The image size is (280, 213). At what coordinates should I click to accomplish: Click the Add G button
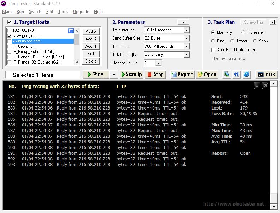[x=91, y=39]
